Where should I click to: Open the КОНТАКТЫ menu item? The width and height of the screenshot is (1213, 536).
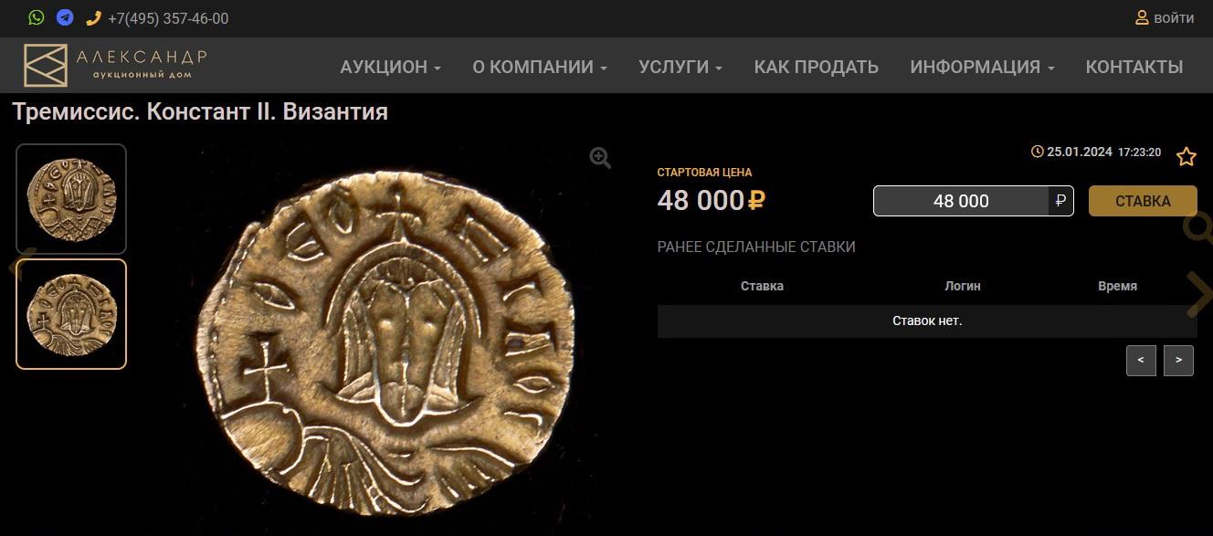(x=1134, y=67)
